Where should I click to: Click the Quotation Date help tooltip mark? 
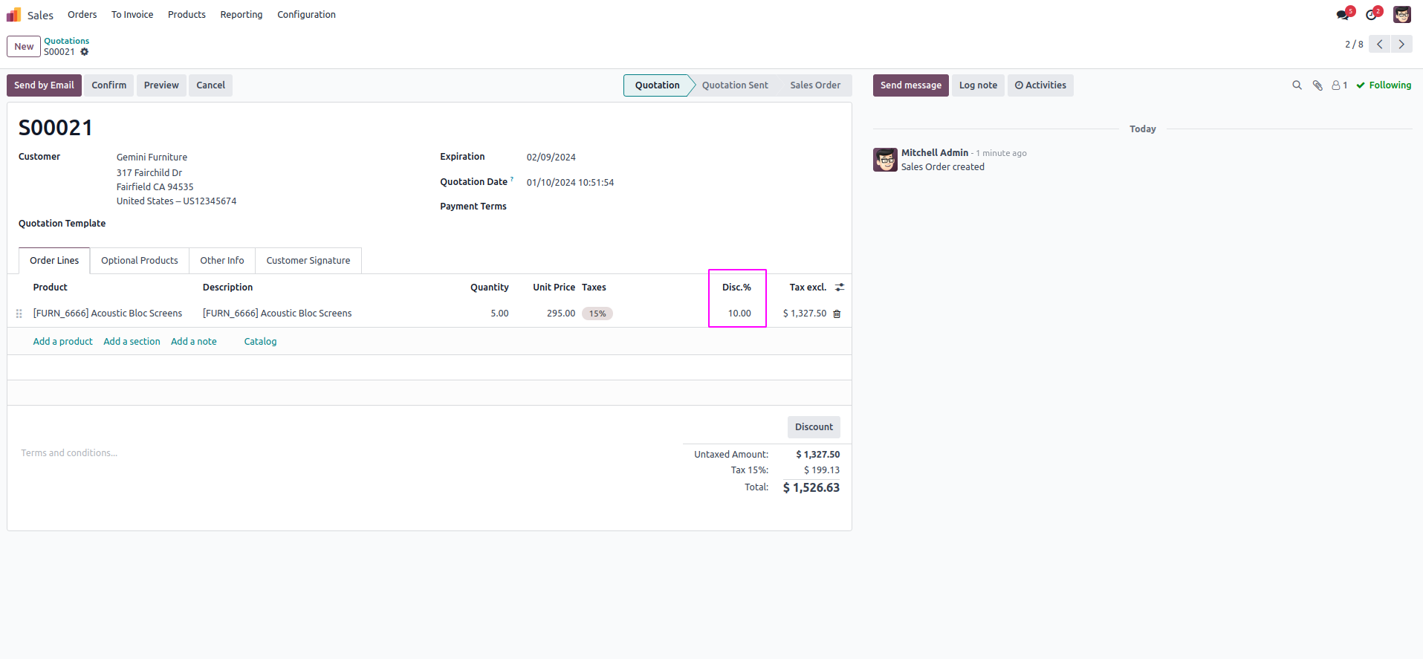tap(512, 179)
